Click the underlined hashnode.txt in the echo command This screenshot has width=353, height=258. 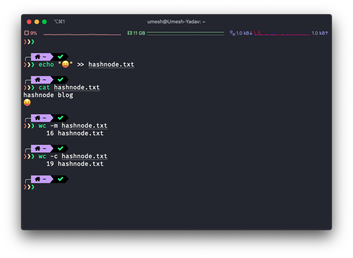(111, 65)
